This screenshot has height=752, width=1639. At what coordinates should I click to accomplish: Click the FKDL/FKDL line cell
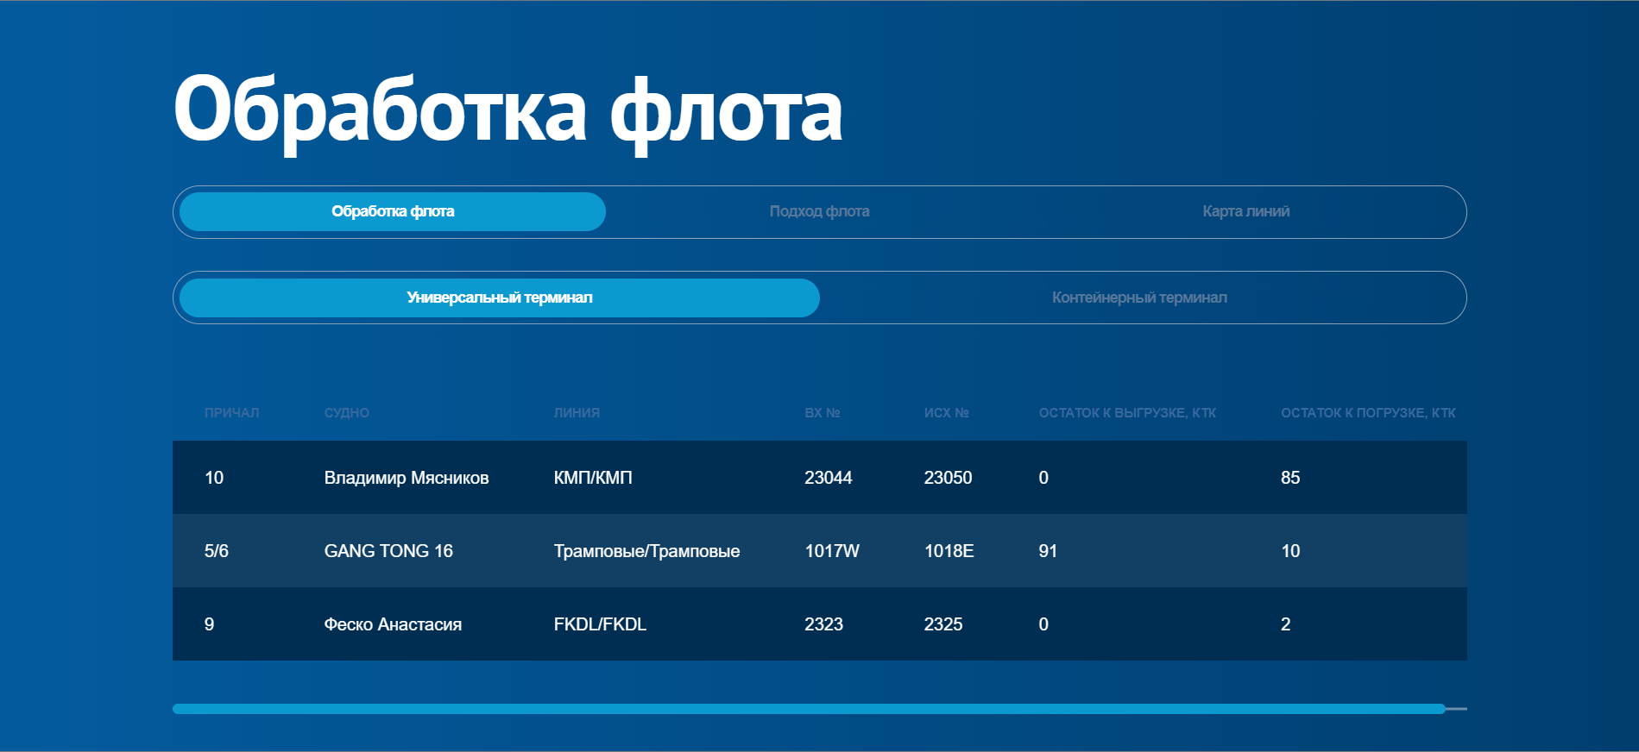coord(600,624)
